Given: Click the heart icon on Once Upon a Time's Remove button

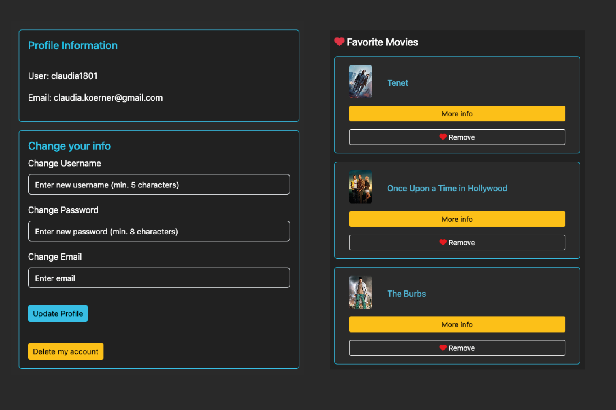Looking at the screenshot, I should pos(442,242).
